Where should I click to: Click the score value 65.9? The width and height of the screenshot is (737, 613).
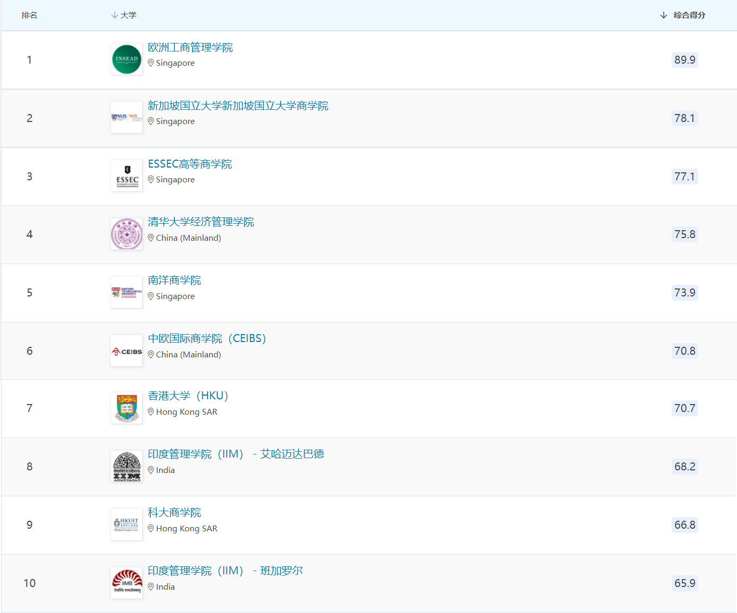coord(684,583)
